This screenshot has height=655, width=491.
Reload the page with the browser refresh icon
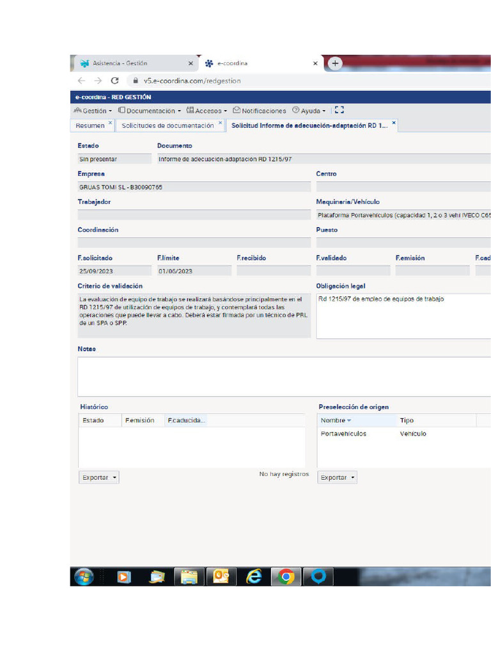[x=115, y=81]
